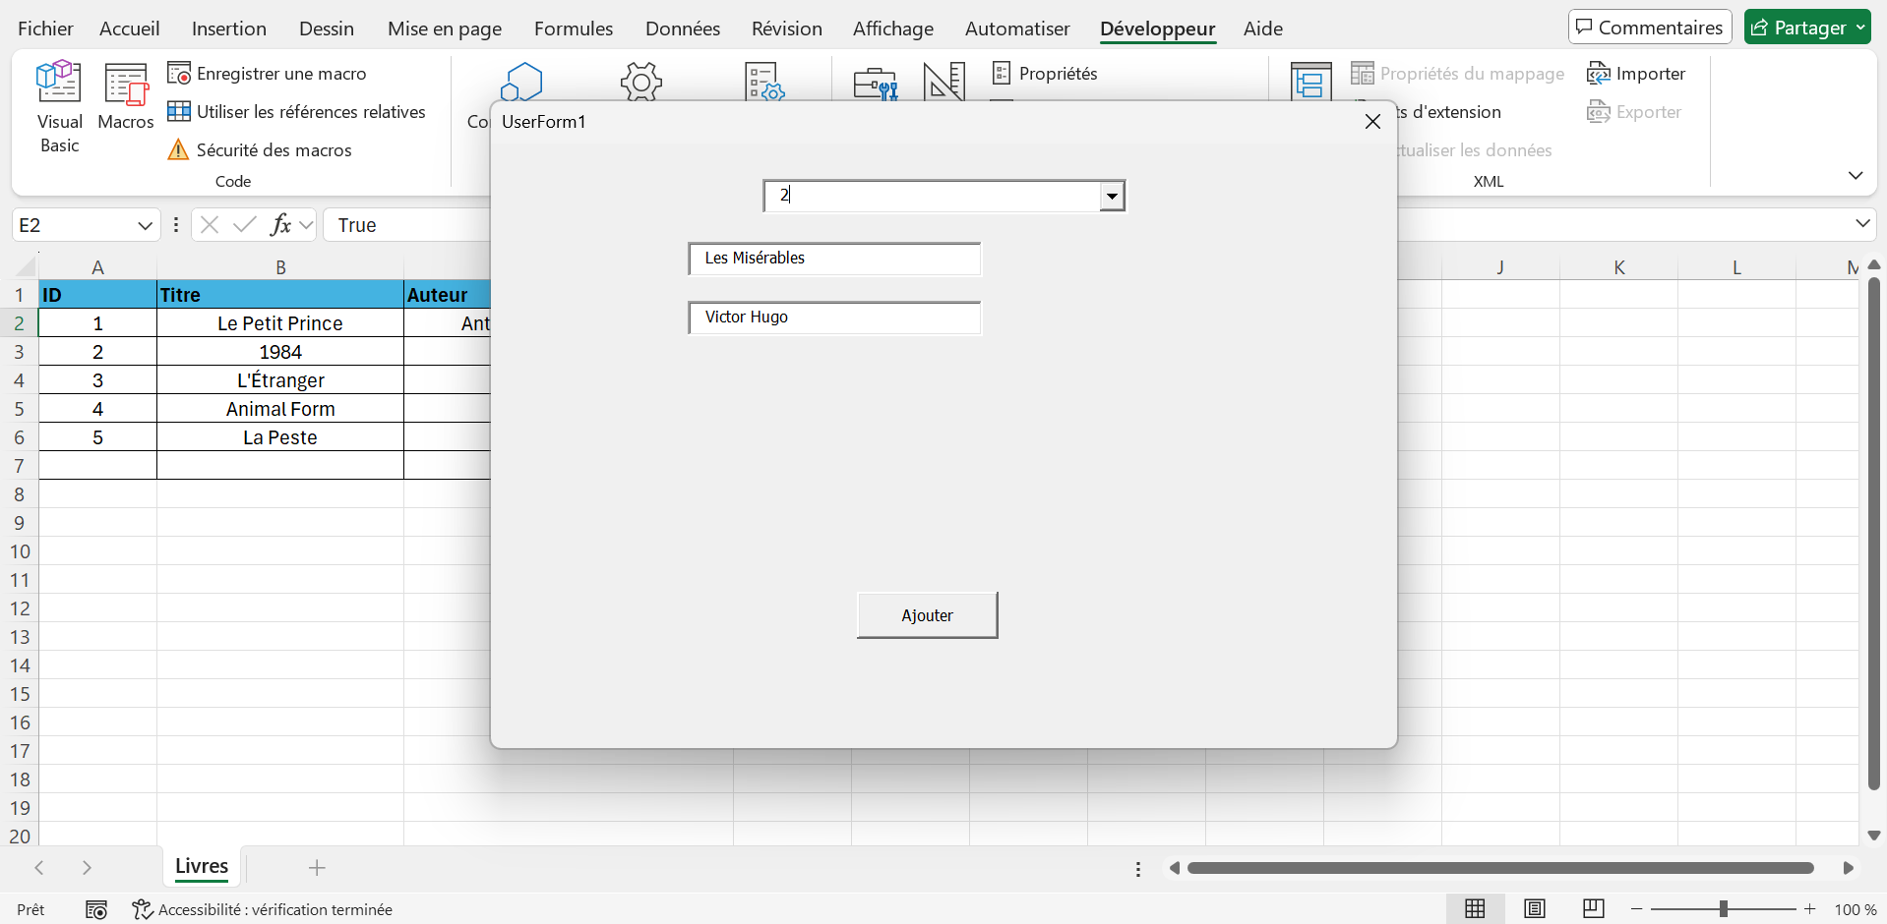This screenshot has width=1887, height=924.
Task: Start Enregistrer une macro
Action: 267,74
